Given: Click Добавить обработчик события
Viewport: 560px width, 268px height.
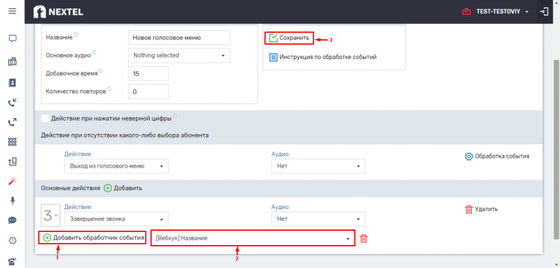Looking at the screenshot, I should pos(92,237).
